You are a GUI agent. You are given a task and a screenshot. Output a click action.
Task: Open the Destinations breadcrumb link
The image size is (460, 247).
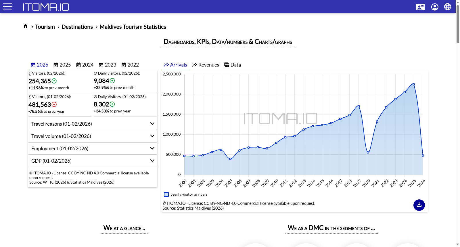pos(77,27)
